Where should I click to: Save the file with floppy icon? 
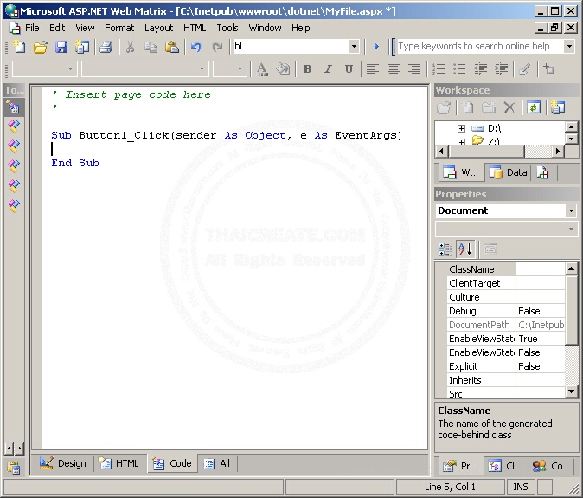61,47
